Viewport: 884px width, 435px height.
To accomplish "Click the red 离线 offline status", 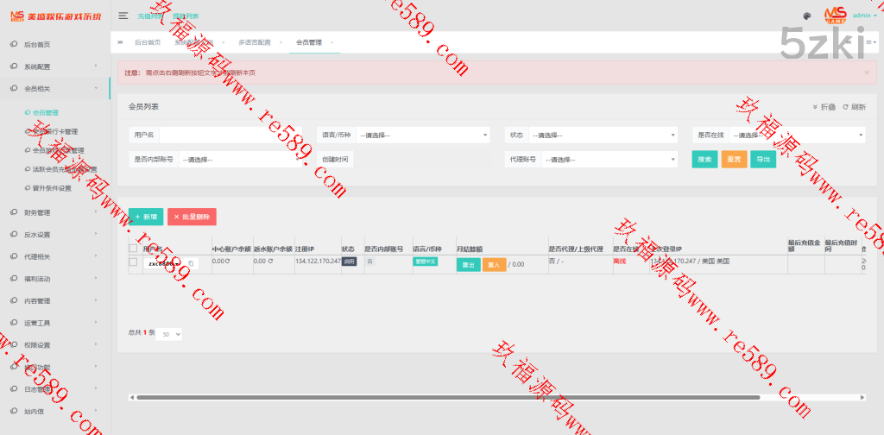I will coord(620,262).
